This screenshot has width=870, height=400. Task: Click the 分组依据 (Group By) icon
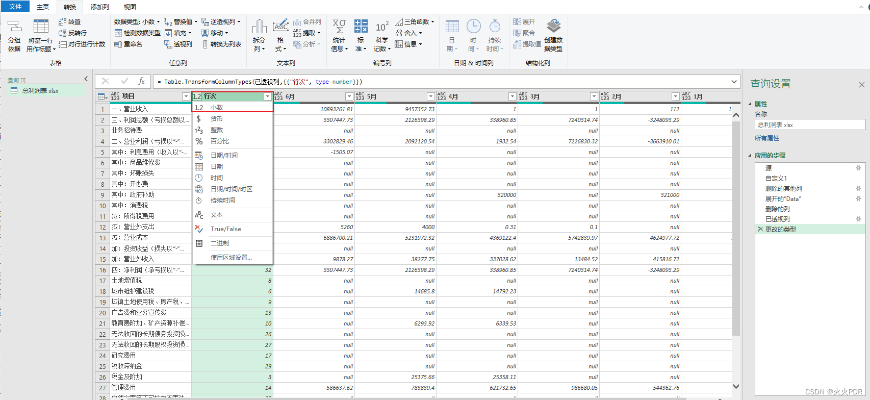14,27
